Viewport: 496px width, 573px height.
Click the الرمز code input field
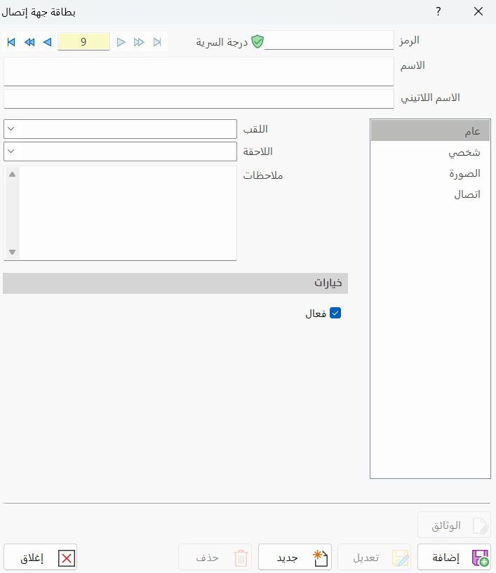(x=328, y=40)
